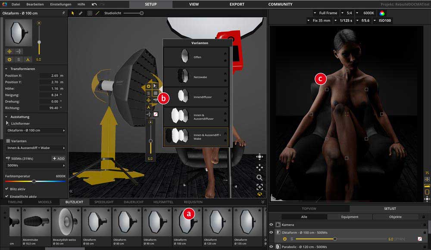The width and height of the screenshot is (431, 250).
Task: Toggle the floor grid icon
Action: (x=90, y=13)
